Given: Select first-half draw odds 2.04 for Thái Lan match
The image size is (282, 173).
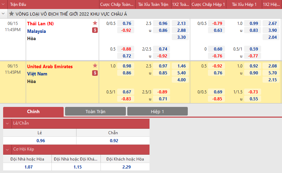Looking at the screenshot, I should tap(272, 37).
